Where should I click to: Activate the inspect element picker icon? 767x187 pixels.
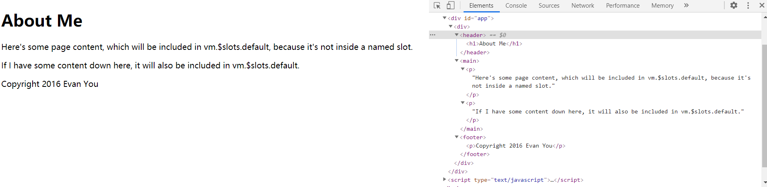pyautogui.click(x=437, y=6)
